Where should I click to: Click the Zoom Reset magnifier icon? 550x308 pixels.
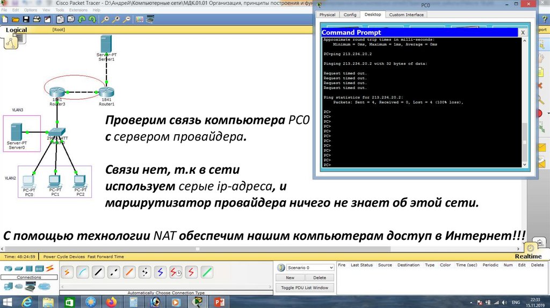pyautogui.click(x=116, y=19)
